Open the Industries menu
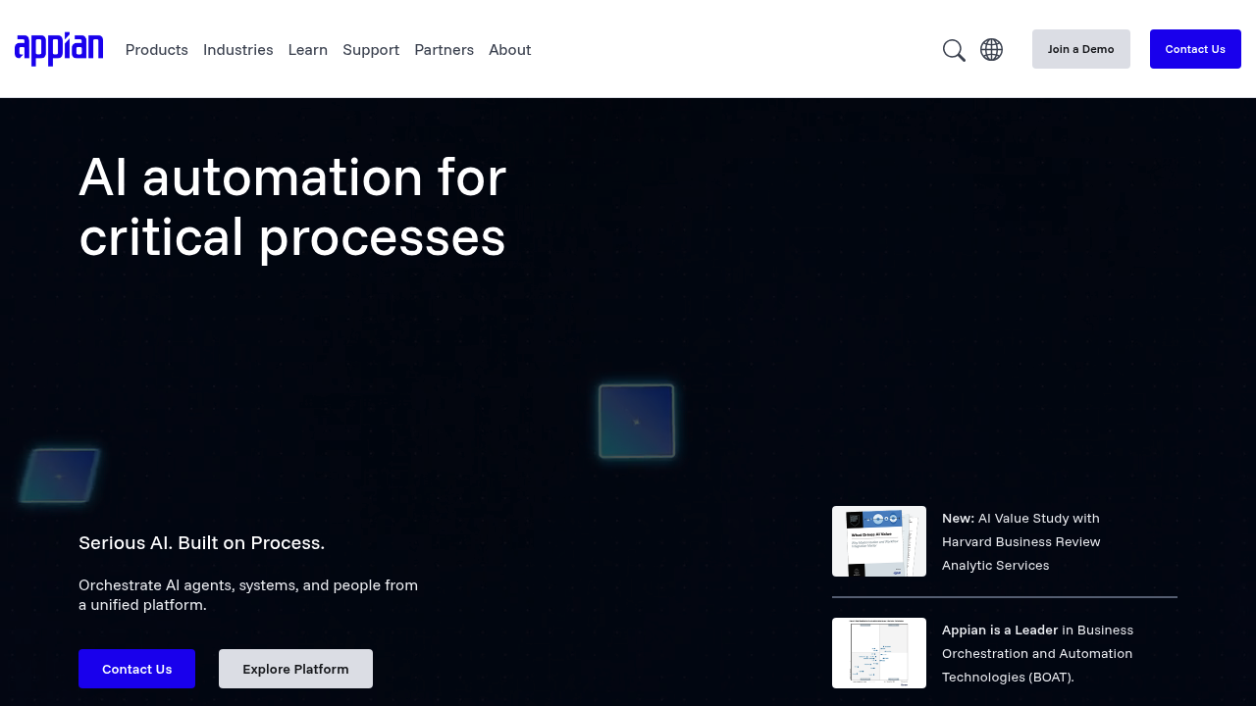The image size is (1256, 706). [x=238, y=50]
